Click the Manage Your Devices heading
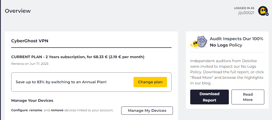This screenshot has width=272, height=120. pyautogui.click(x=32, y=100)
